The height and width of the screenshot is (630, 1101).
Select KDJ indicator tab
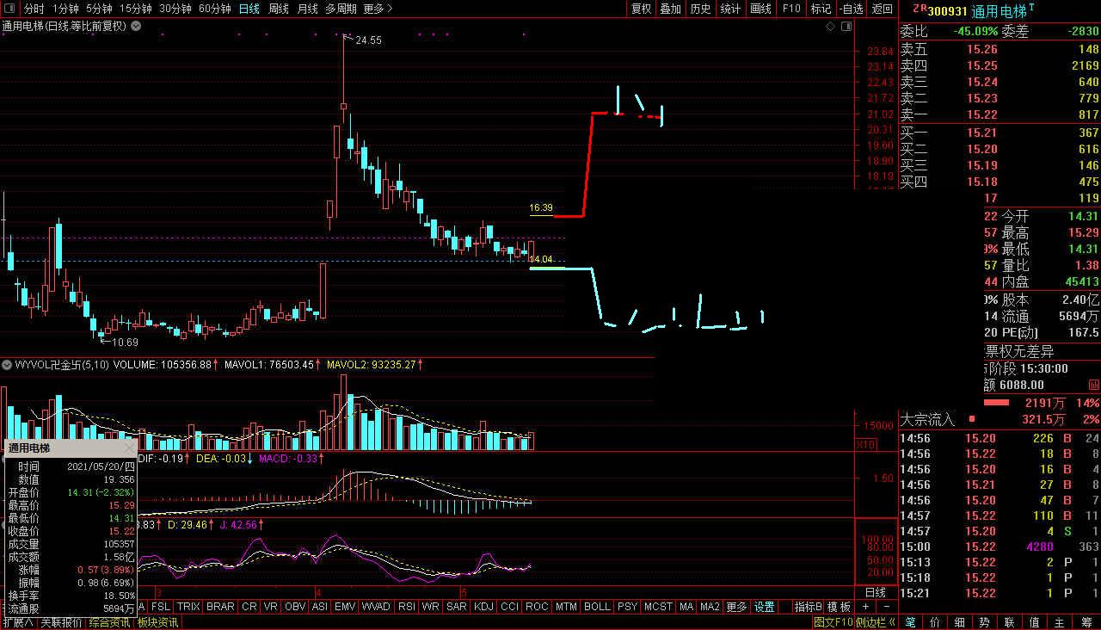coord(483,607)
